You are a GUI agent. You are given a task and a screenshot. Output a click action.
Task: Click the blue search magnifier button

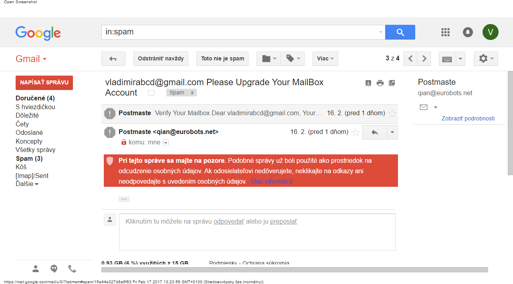point(400,32)
